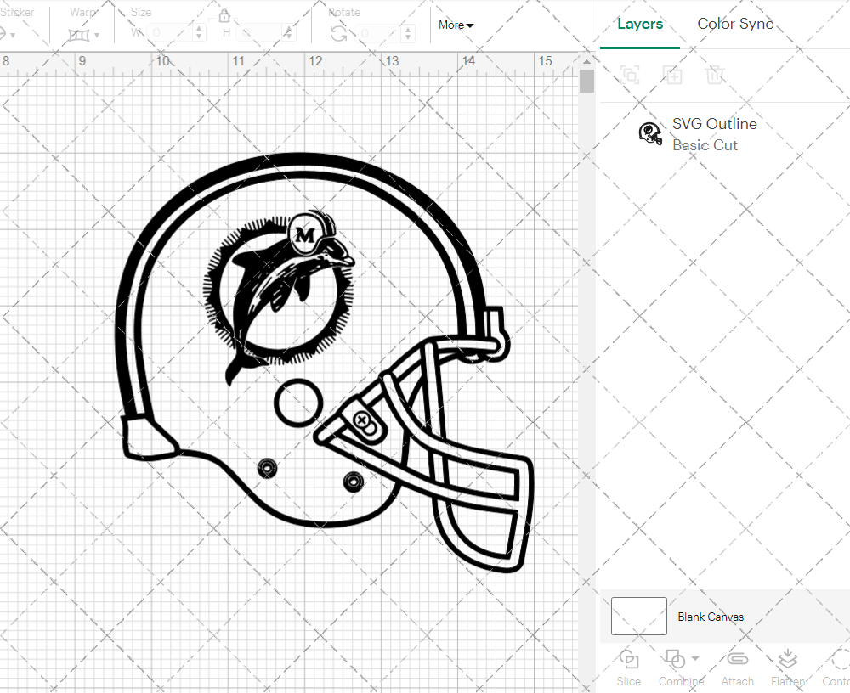Screen dimensions: 850x693
Task: Click the Attach tool
Action: pyautogui.click(x=737, y=668)
